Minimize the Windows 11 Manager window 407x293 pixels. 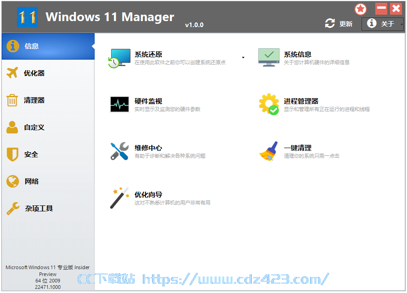point(381,9)
